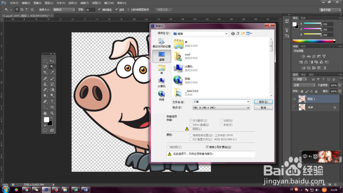Screen dimensions: 343x193
Task: Select the History Brush tool
Action: pyautogui.click(x=52, y=84)
